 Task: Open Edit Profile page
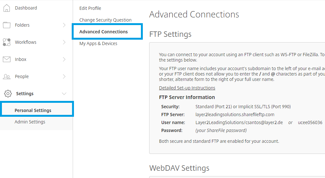coord(90,8)
